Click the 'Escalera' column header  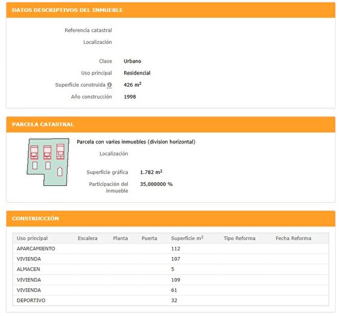point(87,238)
